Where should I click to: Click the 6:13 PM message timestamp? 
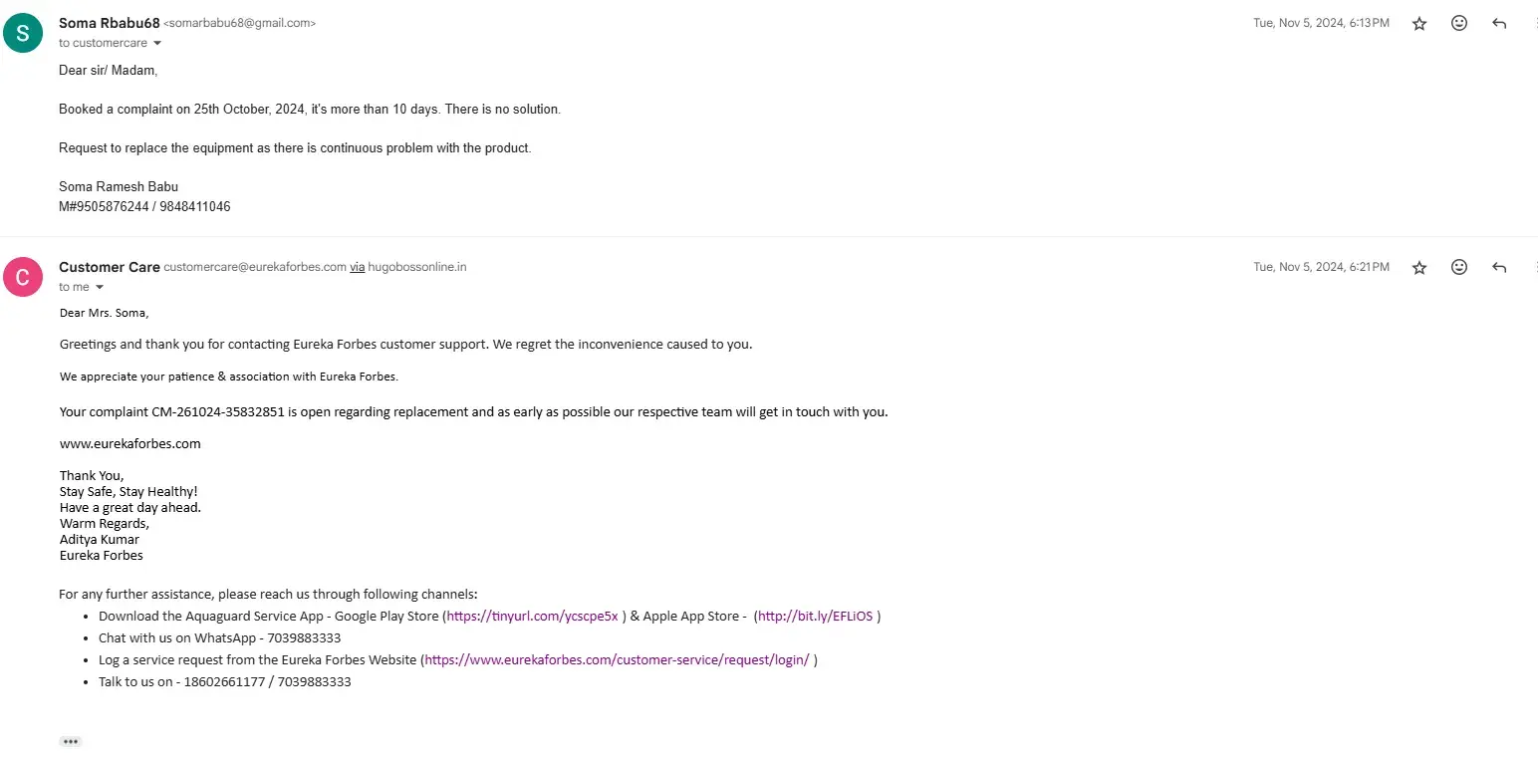pyautogui.click(x=1321, y=23)
